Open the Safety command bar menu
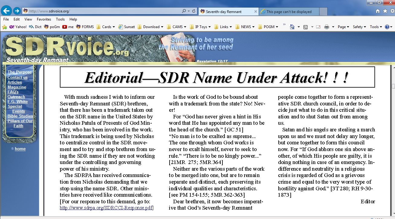Viewport: 395px width, 219px height. pyautogui.click(x=360, y=27)
